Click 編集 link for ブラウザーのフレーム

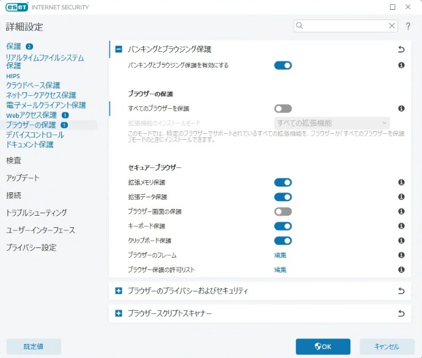coord(280,255)
